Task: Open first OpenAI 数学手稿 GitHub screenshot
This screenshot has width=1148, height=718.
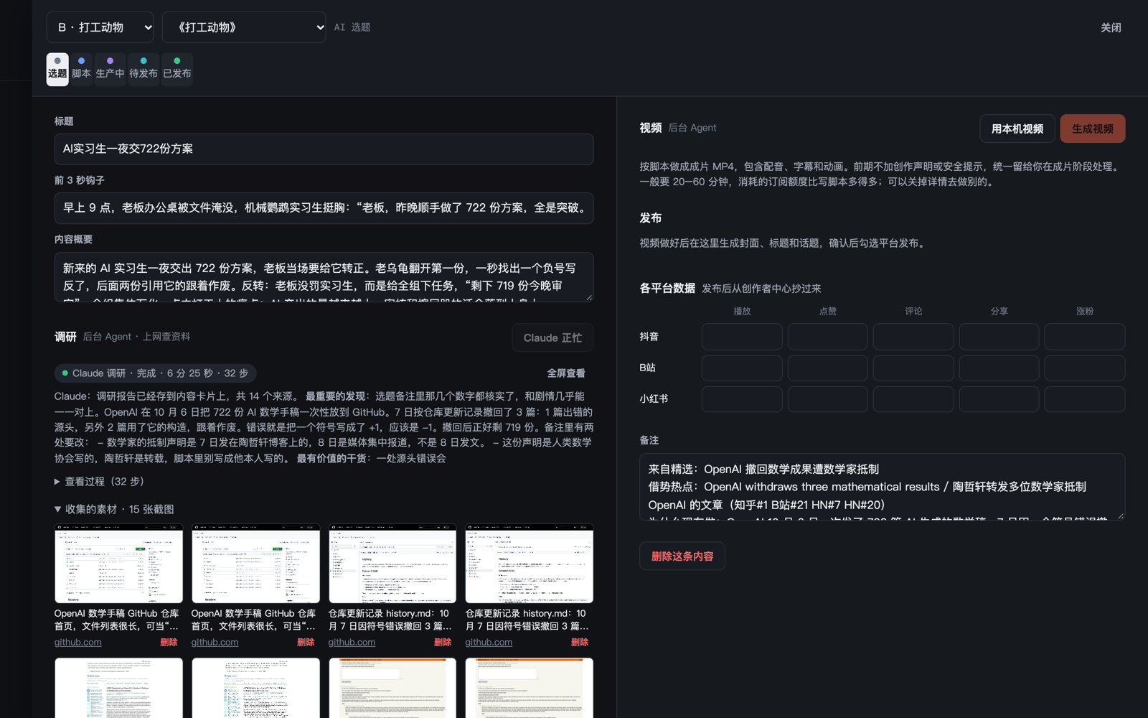Action: click(x=118, y=564)
